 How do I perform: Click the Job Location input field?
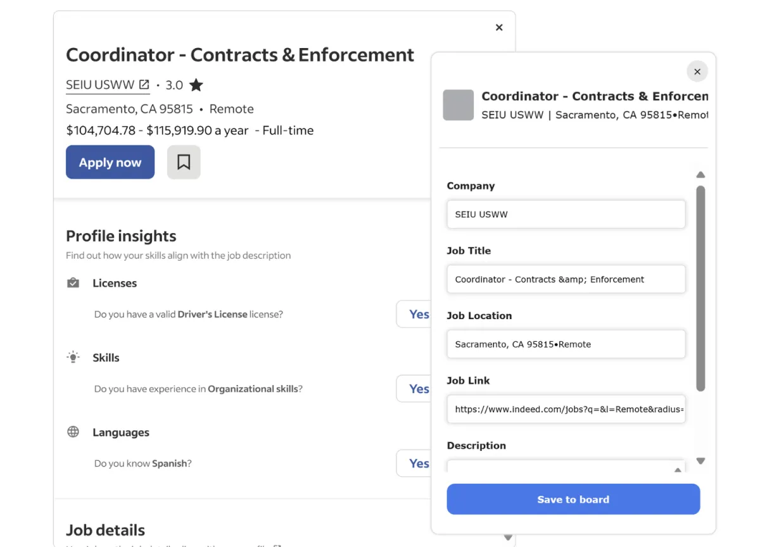click(x=566, y=344)
